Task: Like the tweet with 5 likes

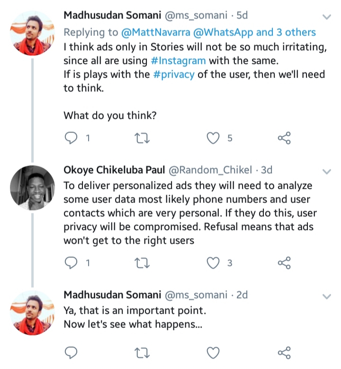Action: [214, 138]
